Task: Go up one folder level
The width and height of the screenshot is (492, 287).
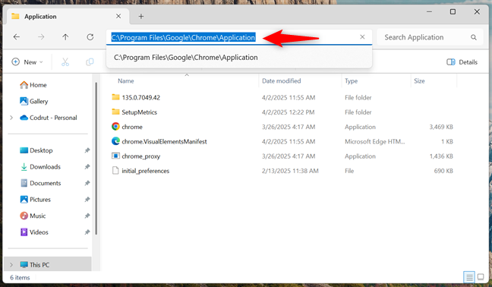Action: pyautogui.click(x=65, y=37)
